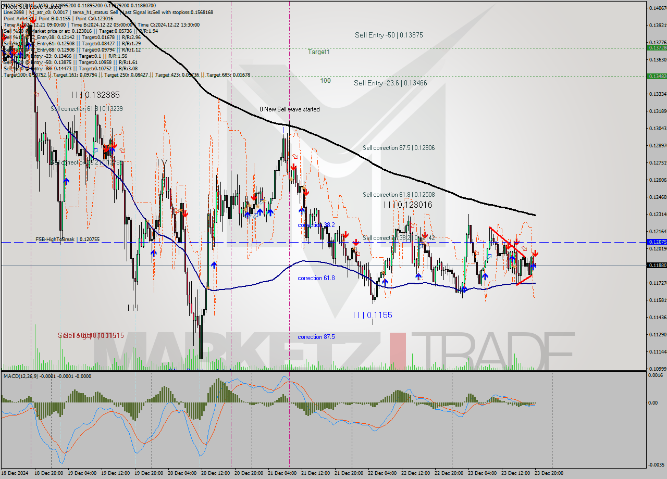Screen dimensions: 667x479
Task: Click the MACD scale value -0.0035
Action: click(656, 464)
